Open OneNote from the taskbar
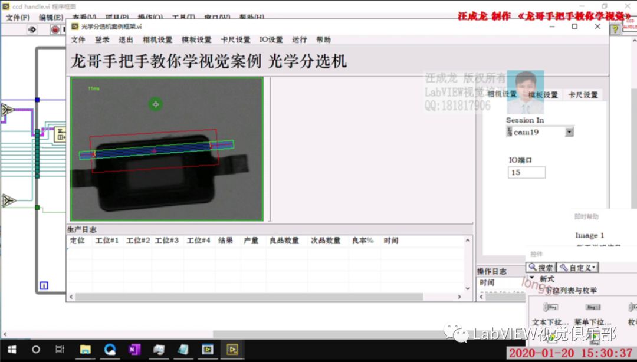The height and width of the screenshot is (362, 637). click(134, 350)
